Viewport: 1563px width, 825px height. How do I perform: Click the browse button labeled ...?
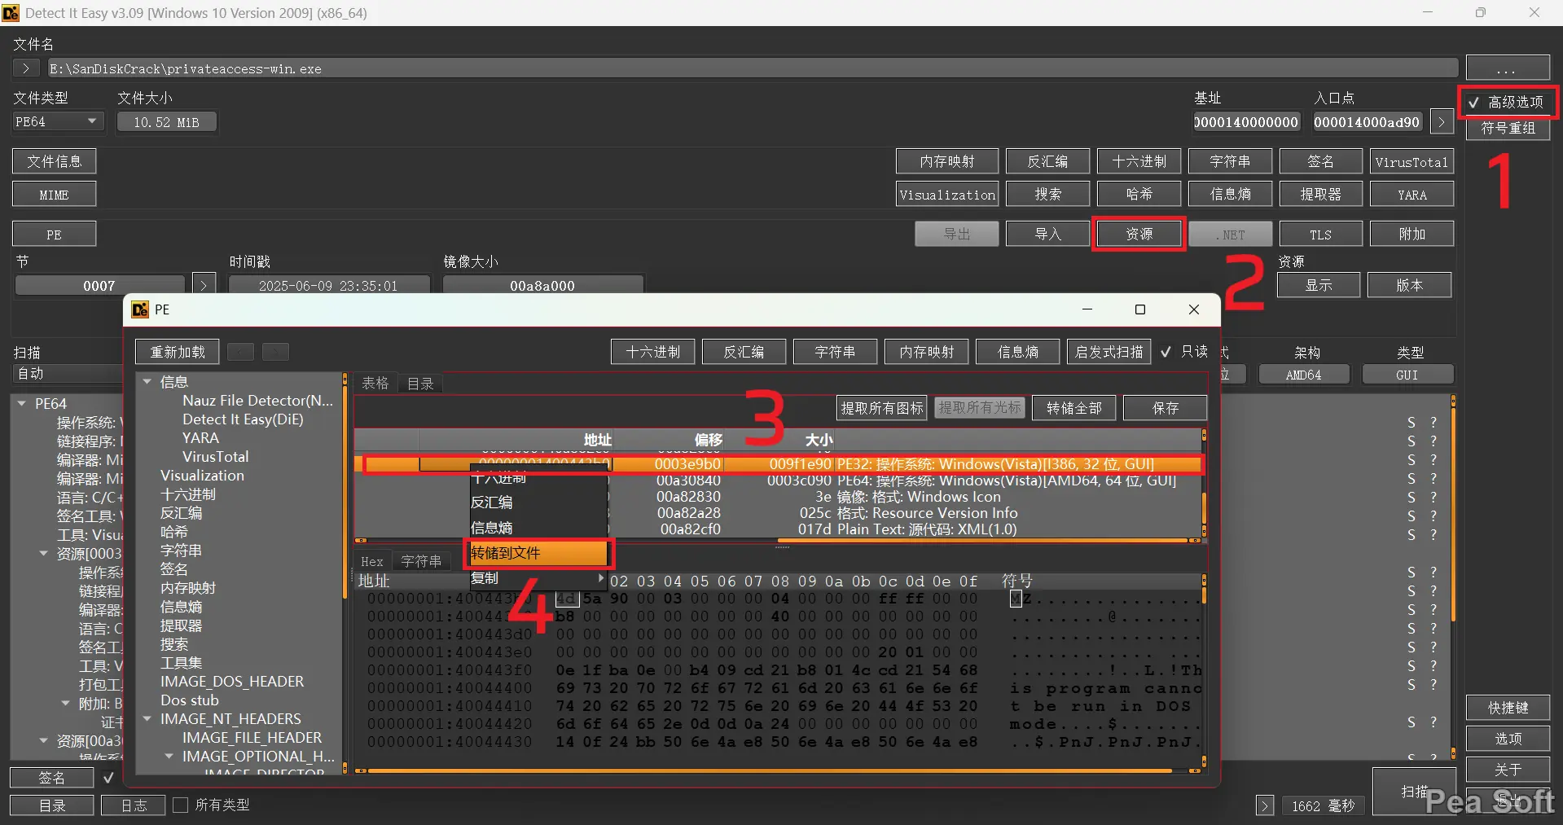coord(1508,68)
